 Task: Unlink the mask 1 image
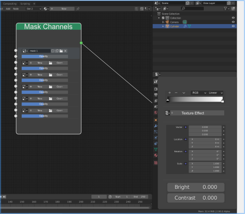tap(65, 51)
